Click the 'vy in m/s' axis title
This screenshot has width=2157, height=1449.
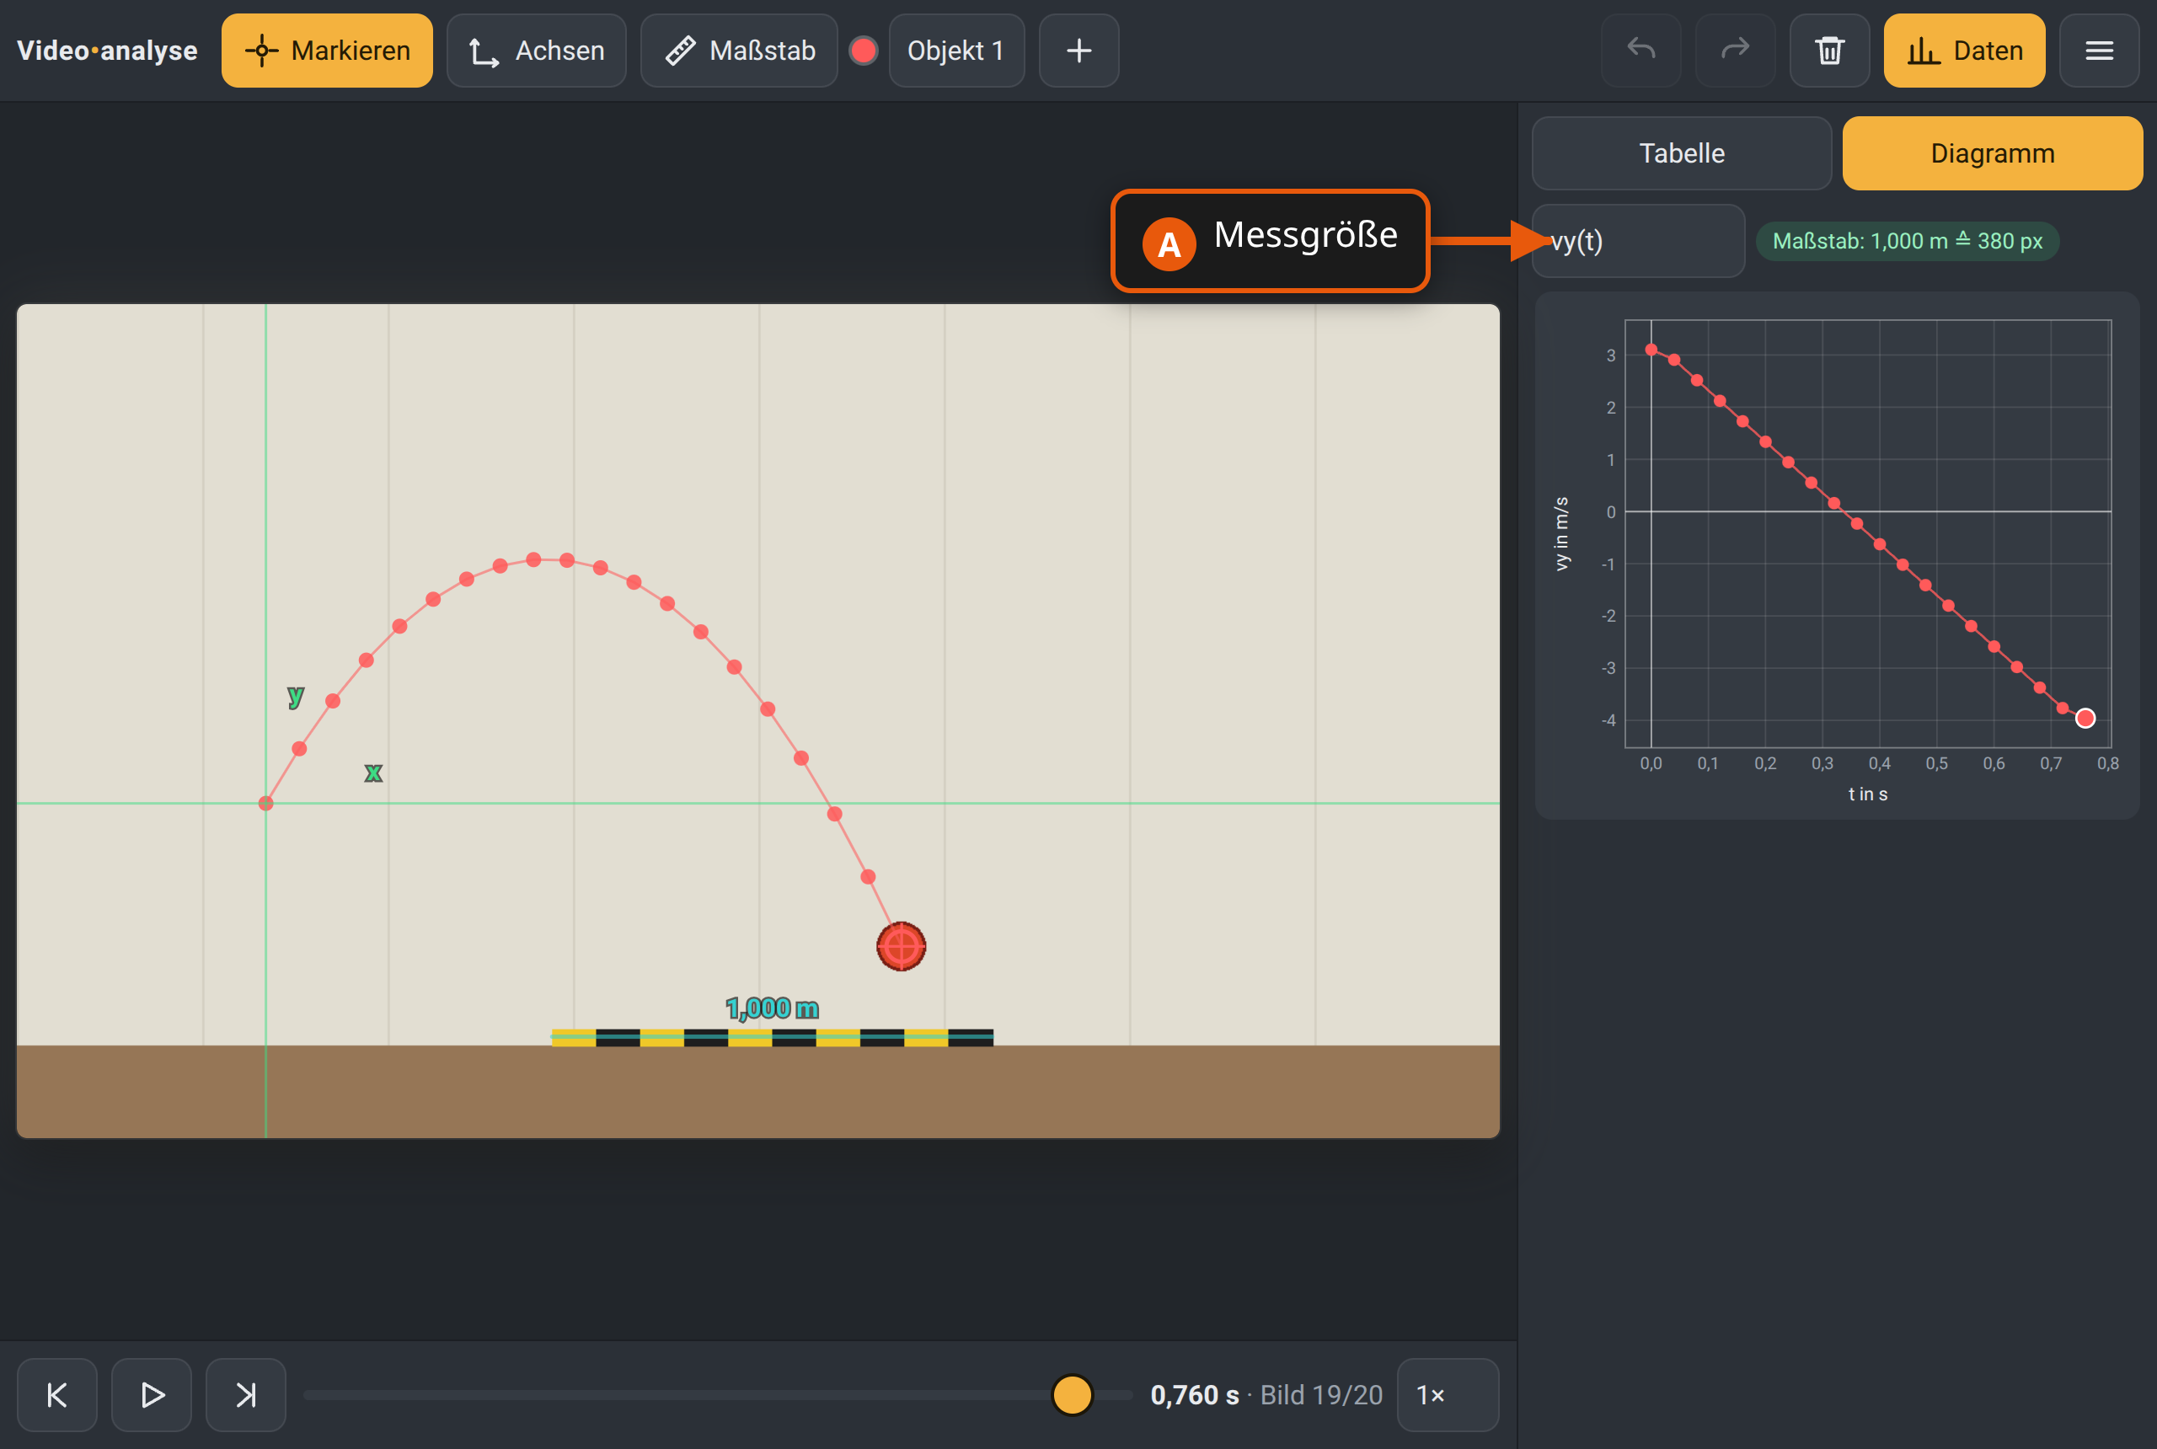1562,533
